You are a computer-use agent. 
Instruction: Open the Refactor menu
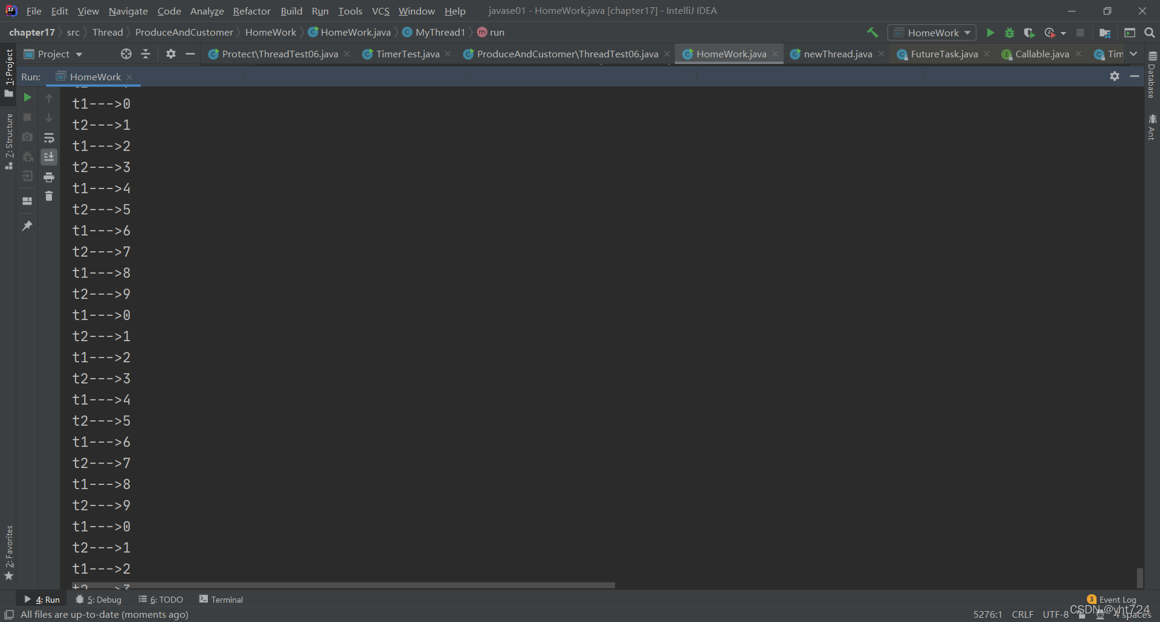[251, 11]
